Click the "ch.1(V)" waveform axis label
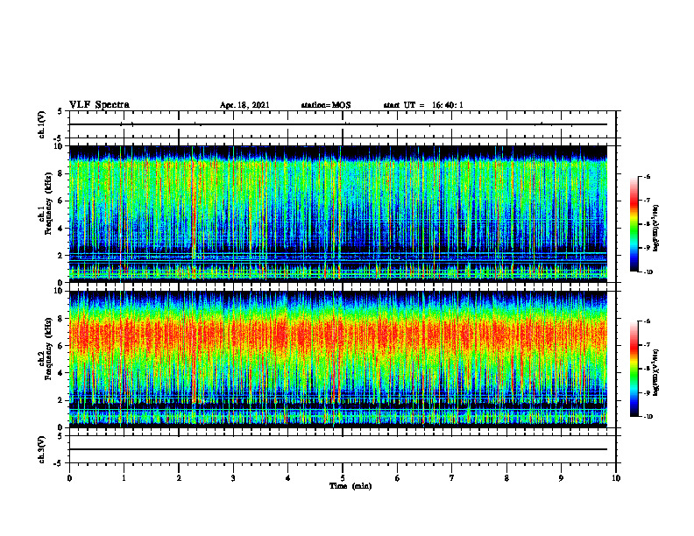The height and width of the screenshot is (536, 694). [42, 124]
